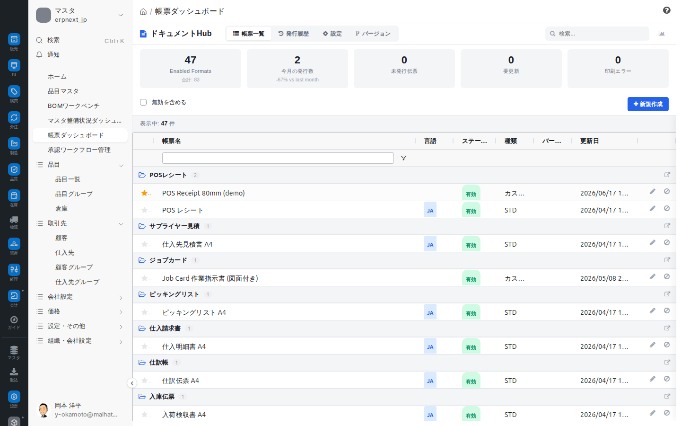Open 仕入請求書 group external link icon
Image resolution: width=681 pixels, height=426 pixels.
667,328
